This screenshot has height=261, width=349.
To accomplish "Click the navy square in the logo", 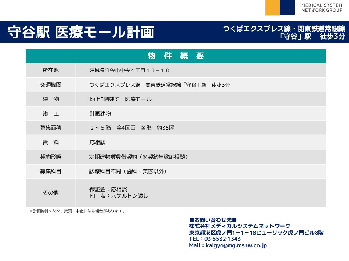I will point(287,8).
